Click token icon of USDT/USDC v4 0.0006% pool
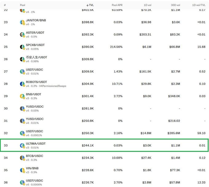 [x=22, y=183]
